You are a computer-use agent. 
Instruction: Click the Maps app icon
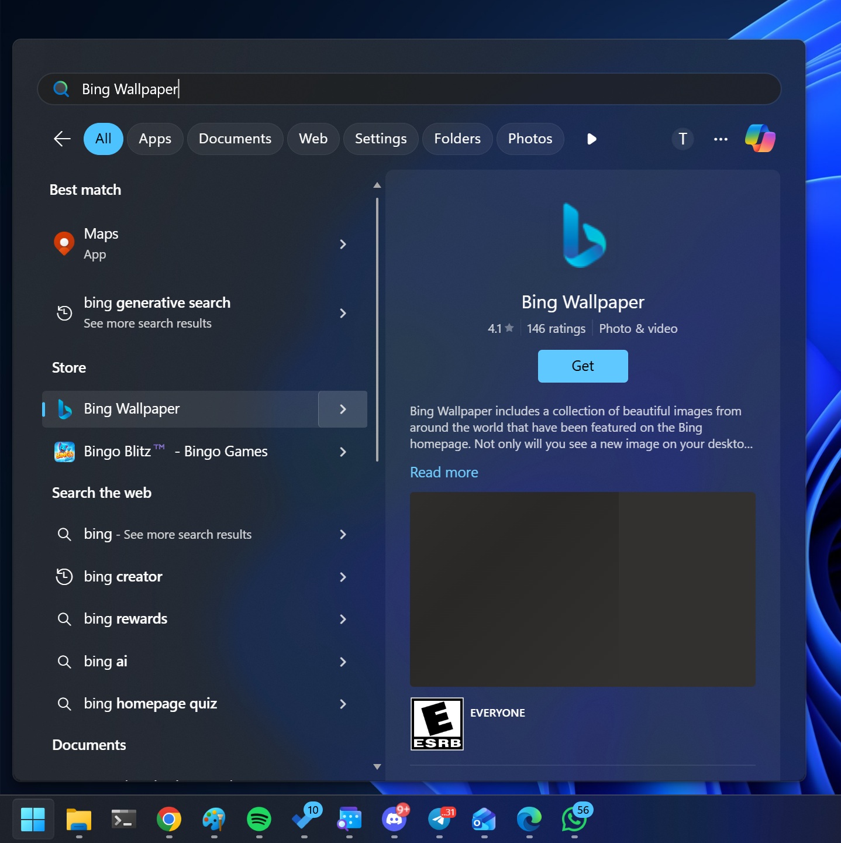pyautogui.click(x=64, y=243)
